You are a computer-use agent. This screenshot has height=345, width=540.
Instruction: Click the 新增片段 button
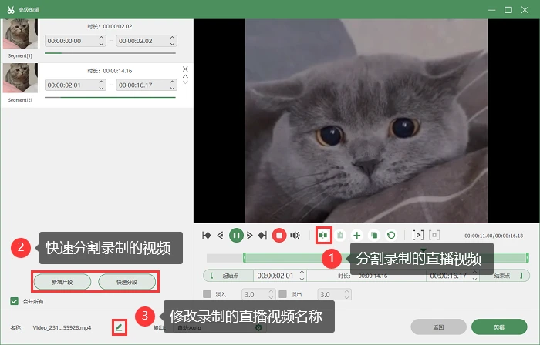[62, 282]
